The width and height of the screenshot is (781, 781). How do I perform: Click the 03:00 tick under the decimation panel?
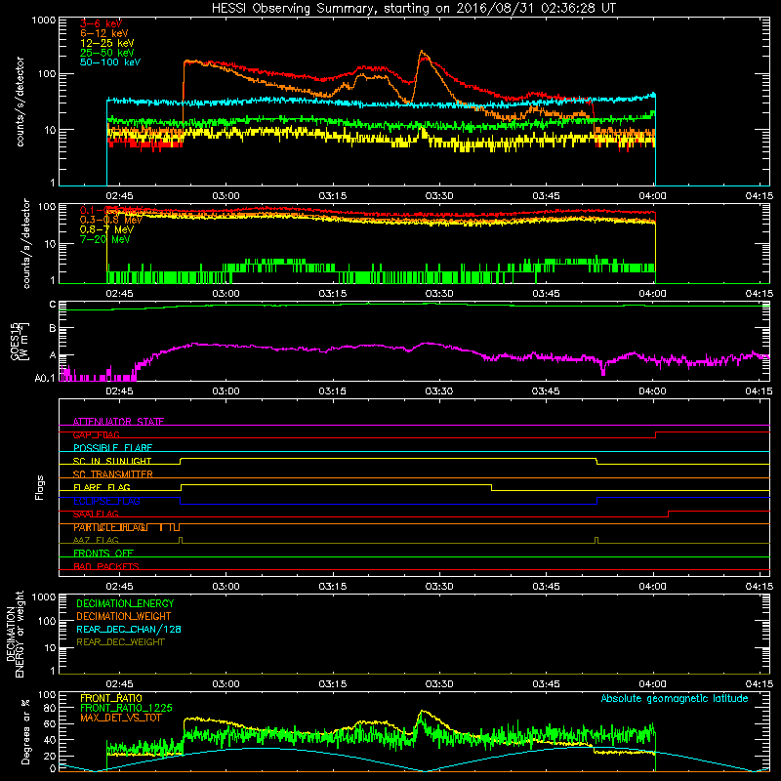[226, 684]
